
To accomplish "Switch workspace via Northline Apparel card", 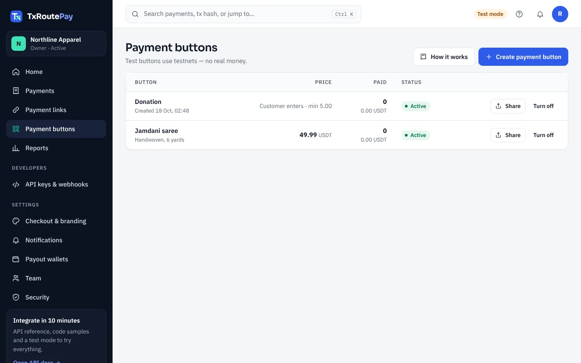I will 56,44.
